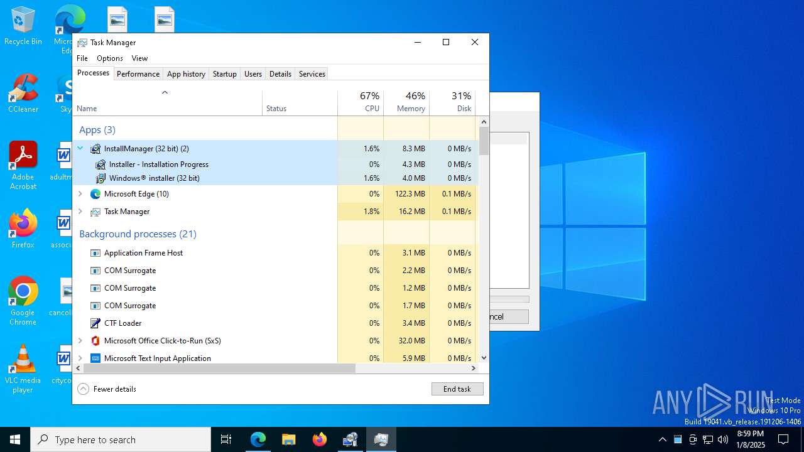Click the End task button
Viewport: 804px width, 452px height.
click(457, 389)
